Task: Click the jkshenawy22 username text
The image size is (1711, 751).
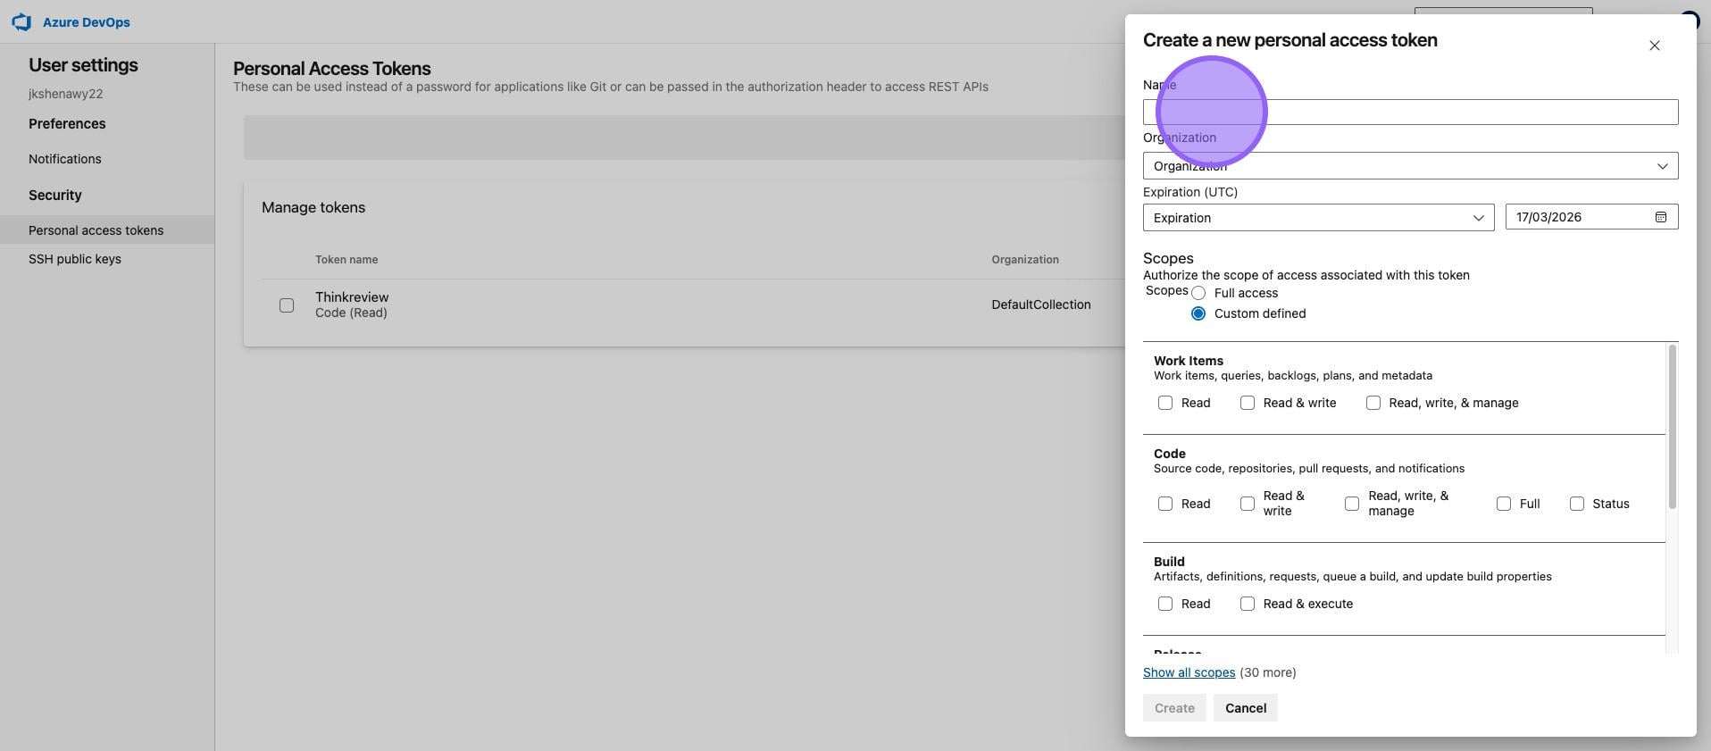Action: (65, 94)
